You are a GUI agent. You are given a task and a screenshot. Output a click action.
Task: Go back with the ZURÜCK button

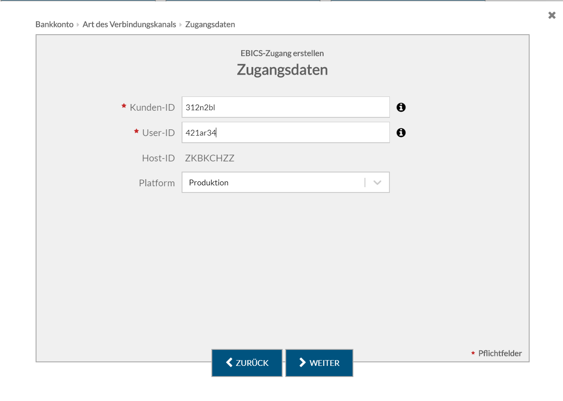(x=247, y=363)
